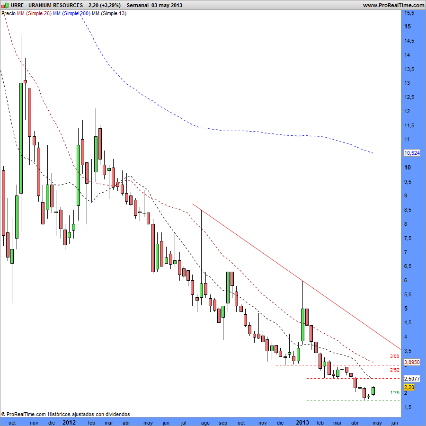426x426 pixels.
Task: Click the yellow 2,20 current price tag
Action: [409, 387]
